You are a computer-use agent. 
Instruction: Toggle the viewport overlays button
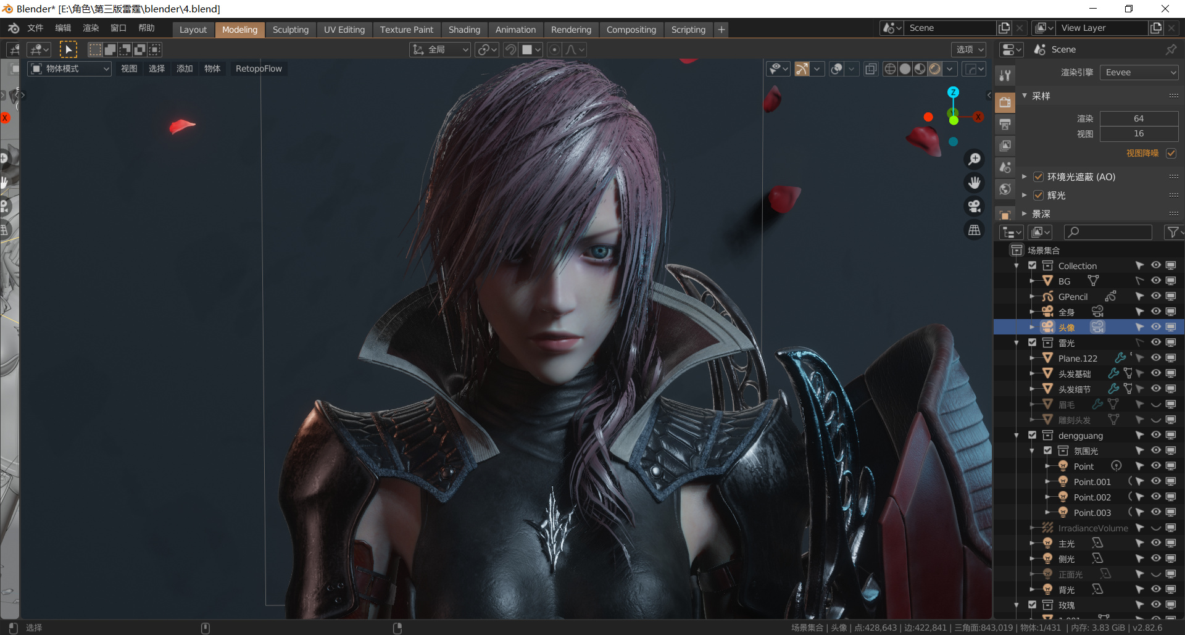click(x=837, y=68)
